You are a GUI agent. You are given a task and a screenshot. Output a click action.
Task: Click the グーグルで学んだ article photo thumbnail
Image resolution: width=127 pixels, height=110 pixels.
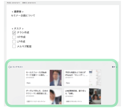[56, 96]
